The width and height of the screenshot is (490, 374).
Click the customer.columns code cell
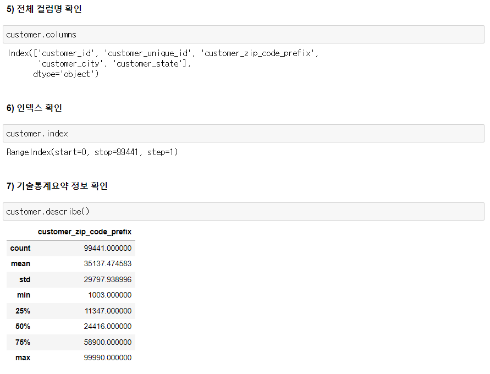pos(244,34)
